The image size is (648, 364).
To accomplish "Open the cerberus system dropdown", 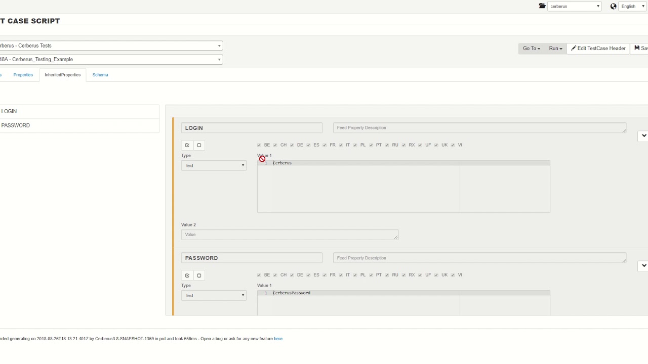I will (x=575, y=6).
